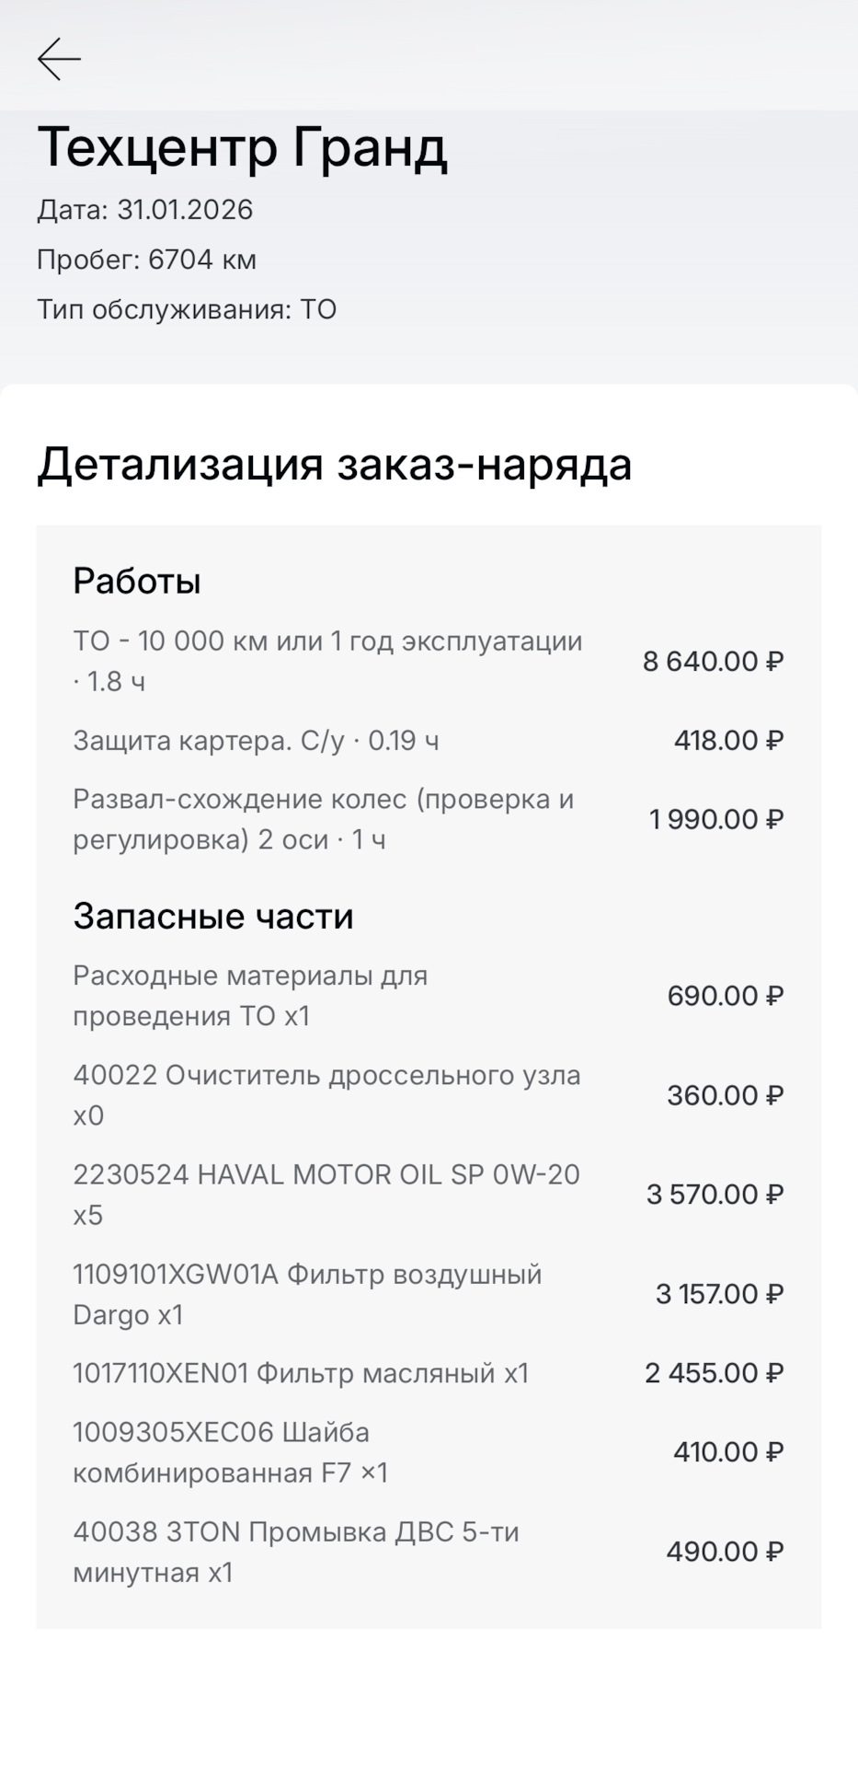Tap the HAVAL MOTOR OIL SP 0W-20 item
858x1767 pixels.
[326, 1195]
